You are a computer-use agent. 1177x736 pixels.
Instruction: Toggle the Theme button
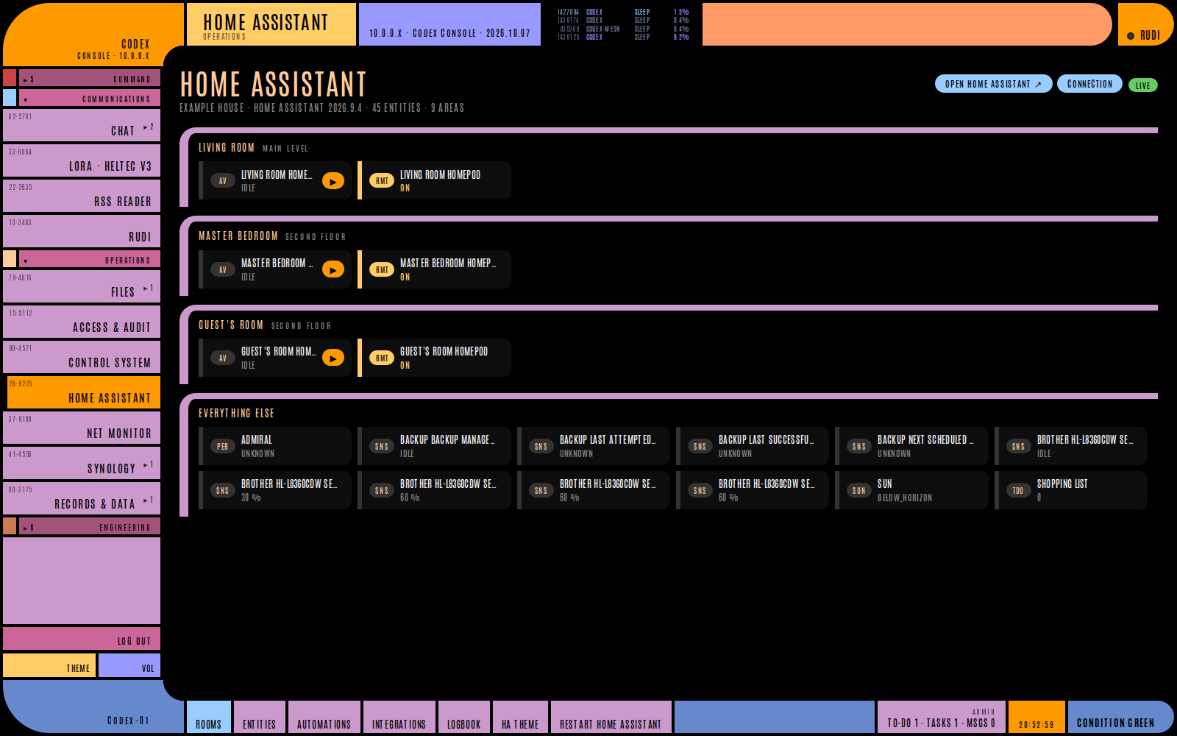(x=49, y=665)
